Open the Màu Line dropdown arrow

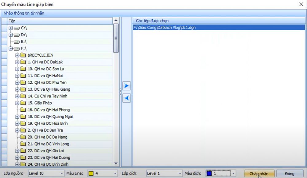[x=115, y=173]
